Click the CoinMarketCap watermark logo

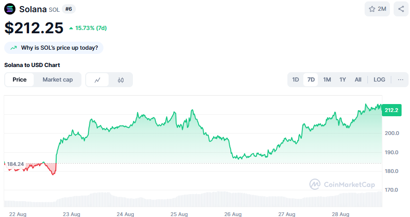click(x=315, y=184)
